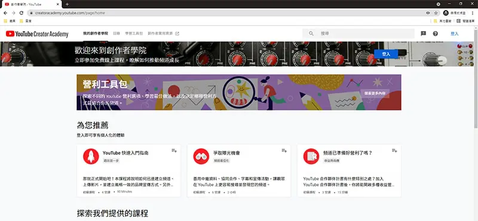Close the 創作者學院 - YouTube tab
The height and width of the screenshot is (221, 478).
[57, 4]
